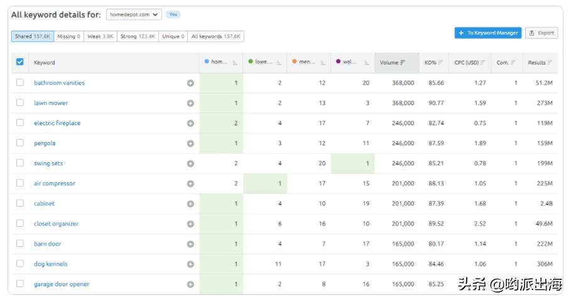The height and width of the screenshot is (300, 571).
Task: Select the Weak 3.8K tab
Action: click(x=100, y=36)
